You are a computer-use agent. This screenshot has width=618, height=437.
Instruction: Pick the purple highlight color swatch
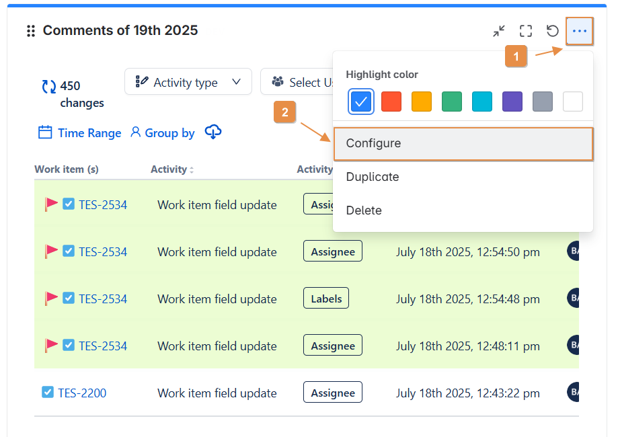pyautogui.click(x=512, y=102)
